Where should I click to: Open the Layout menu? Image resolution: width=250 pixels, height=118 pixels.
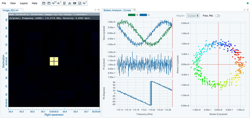(24, 3)
